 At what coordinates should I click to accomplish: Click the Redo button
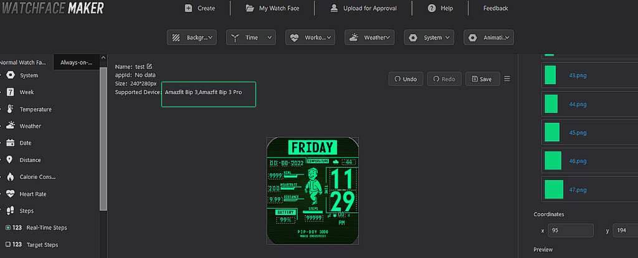point(444,79)
